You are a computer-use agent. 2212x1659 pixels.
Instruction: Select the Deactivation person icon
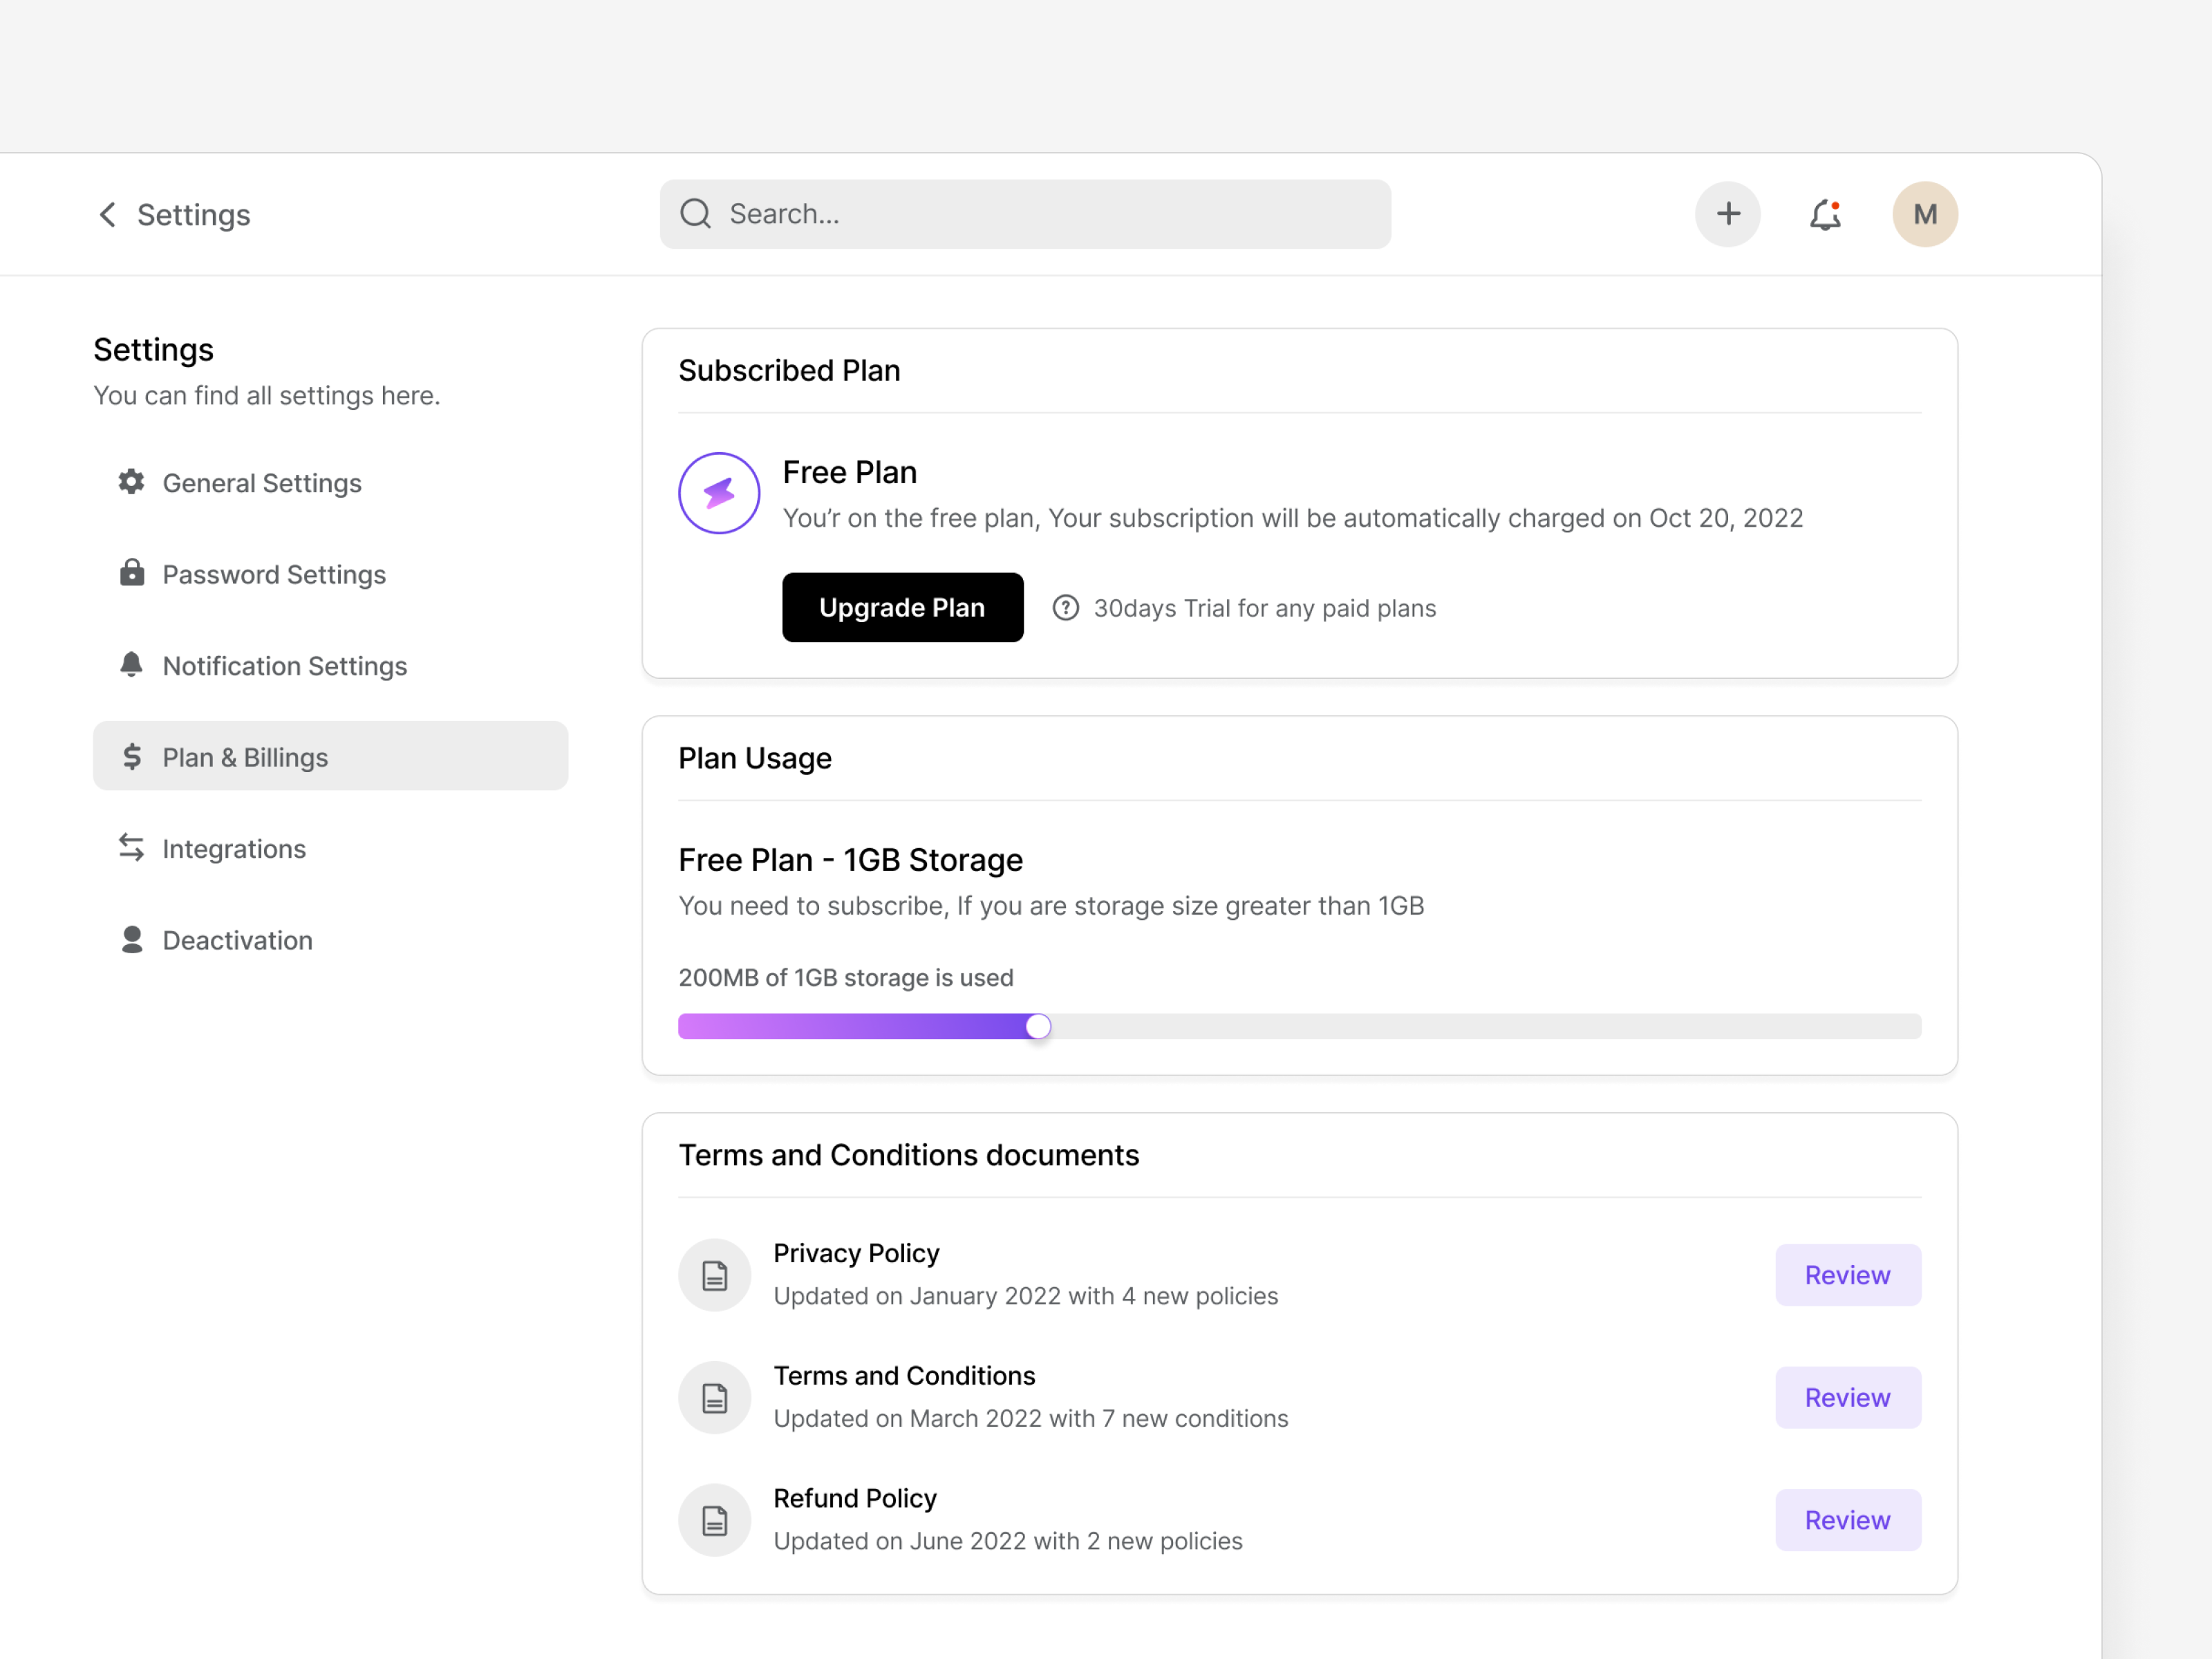click(x=131, y=939)
